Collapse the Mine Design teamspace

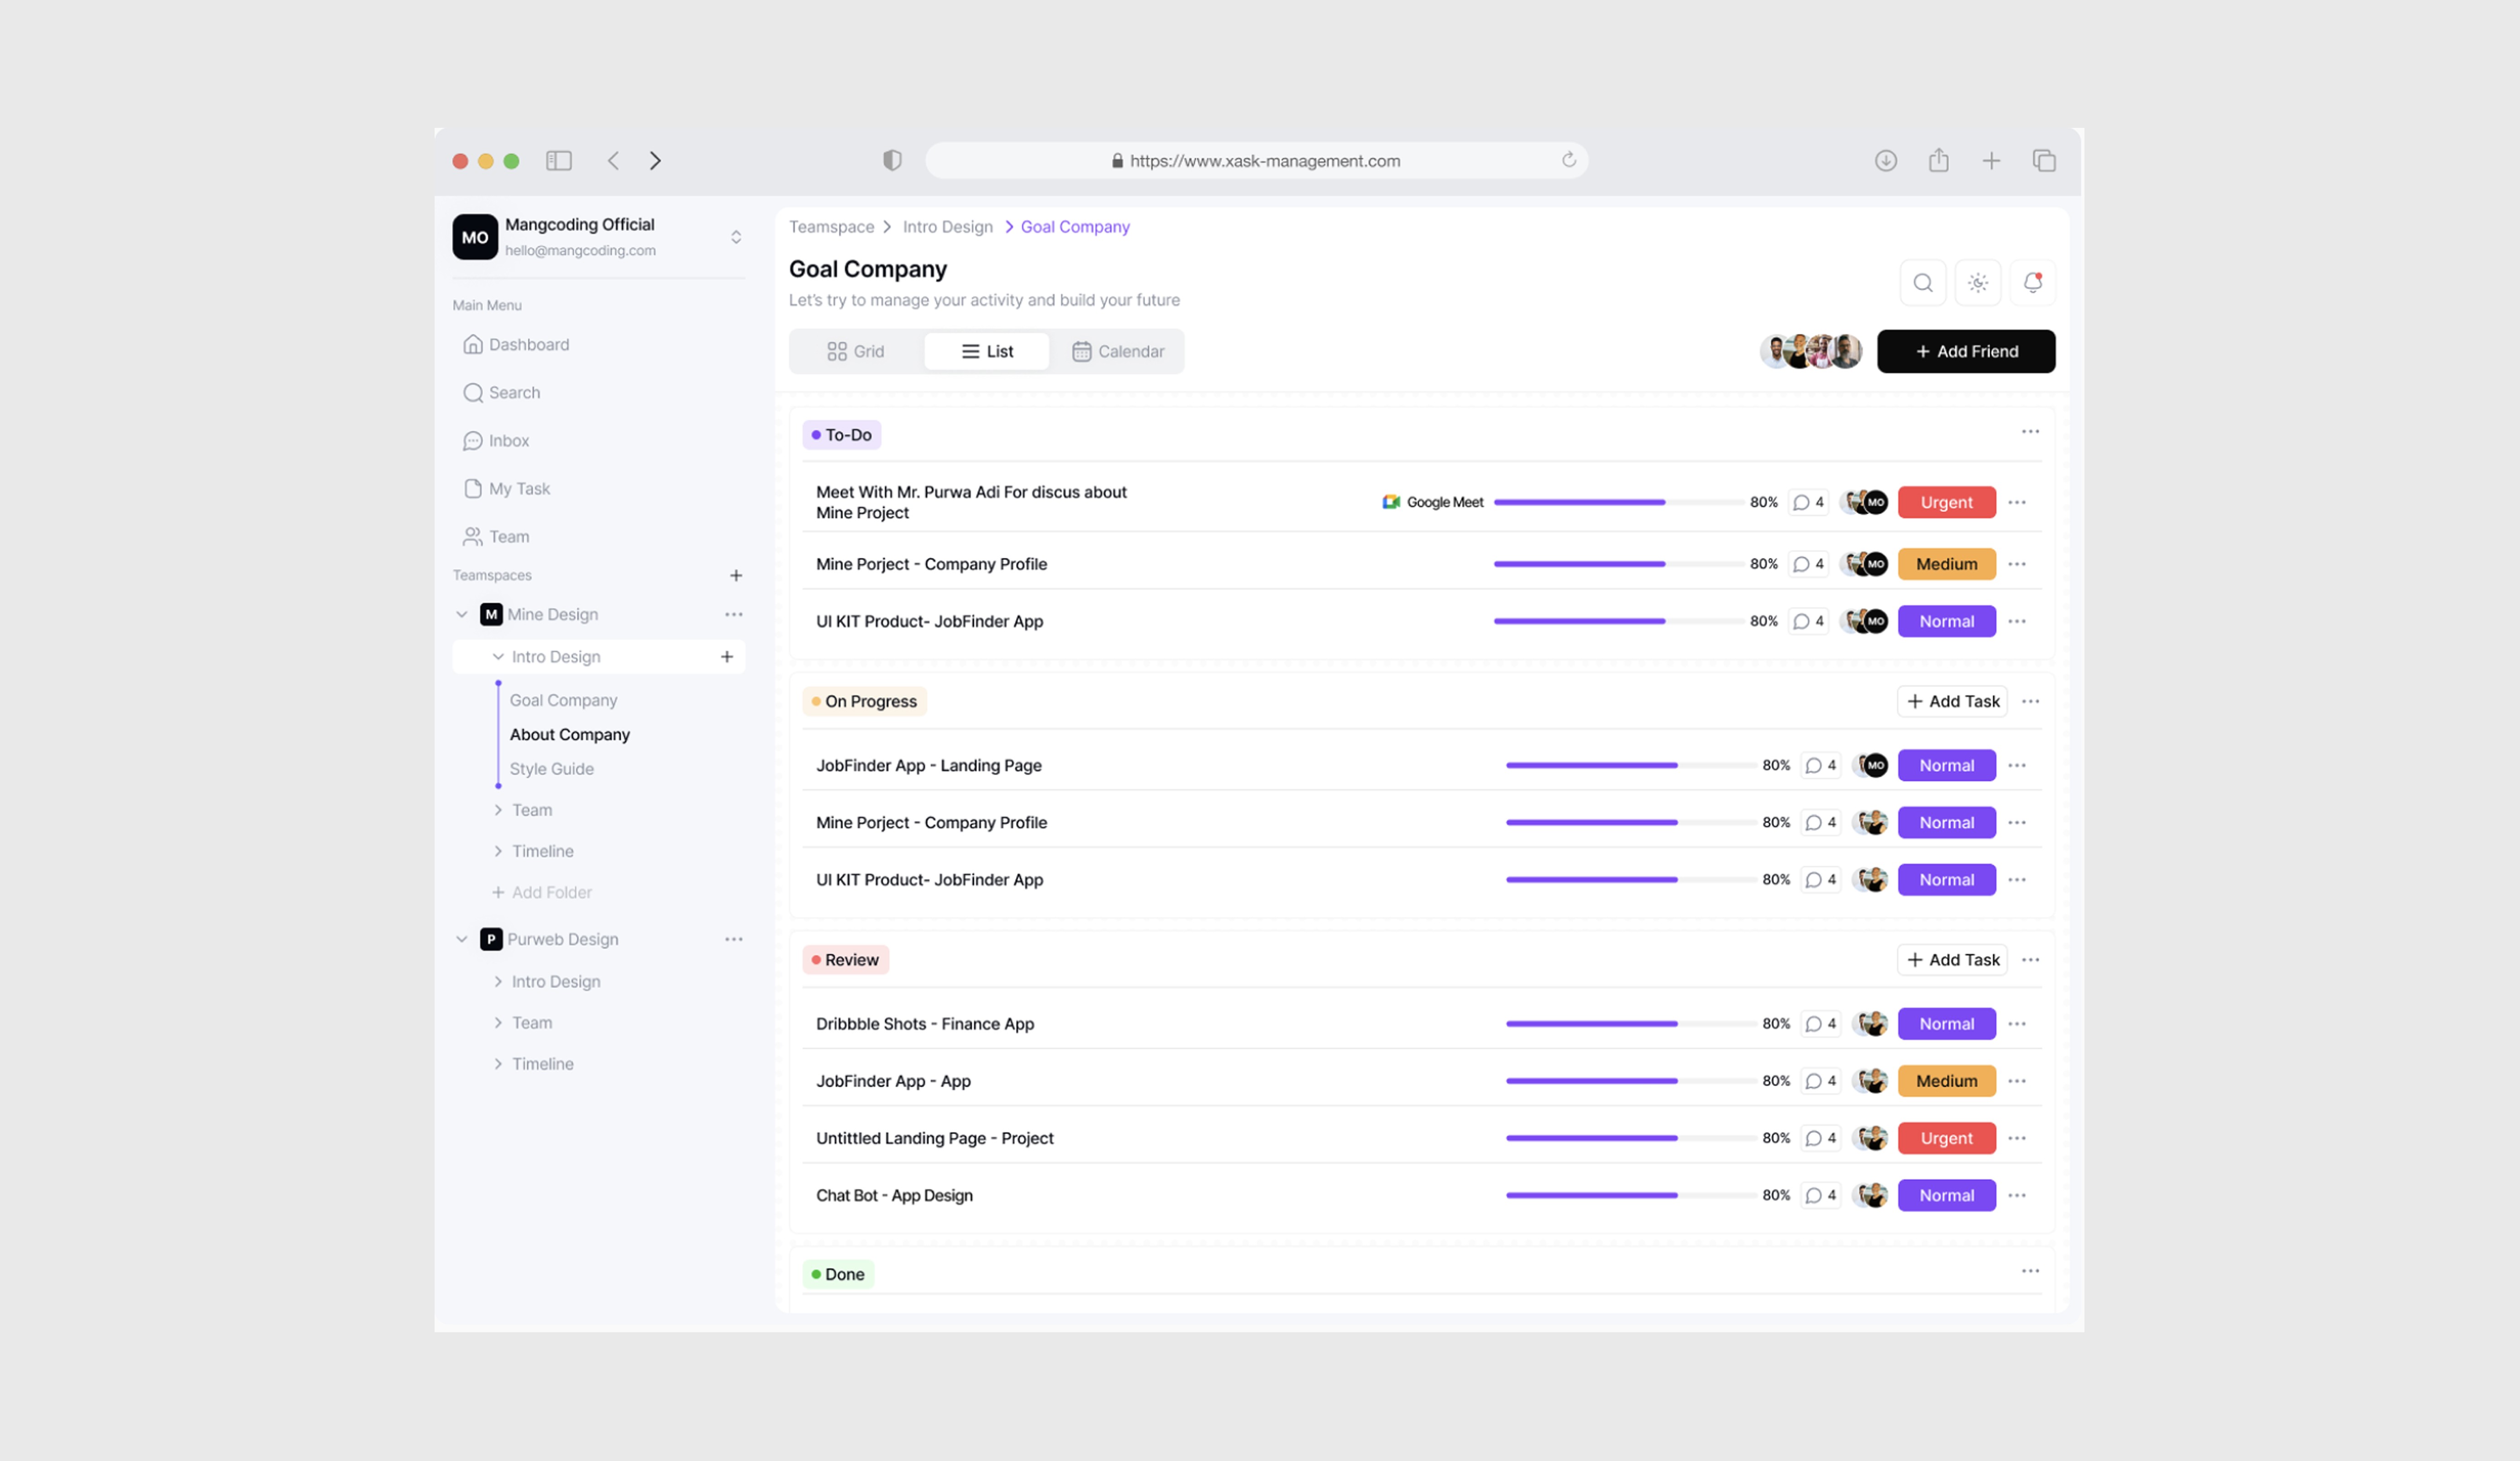click(x=462, y=615)
